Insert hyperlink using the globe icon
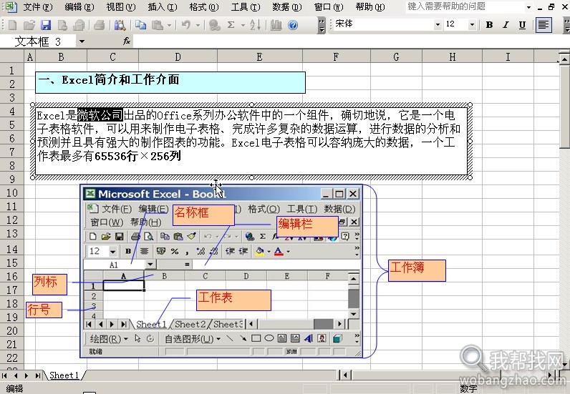The image size is (570, 394). pos(215,25)
